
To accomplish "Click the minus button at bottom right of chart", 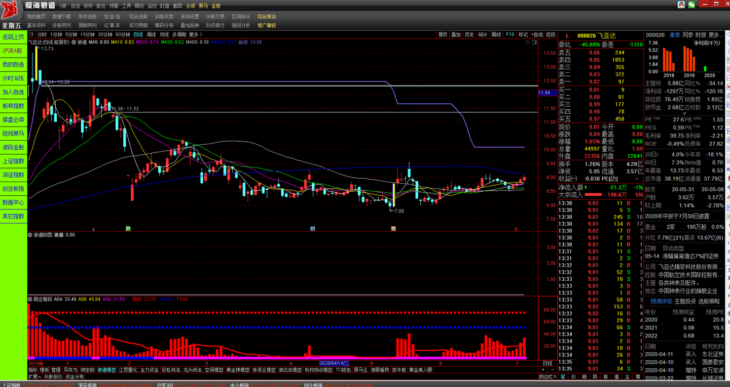I will point(552,370).
